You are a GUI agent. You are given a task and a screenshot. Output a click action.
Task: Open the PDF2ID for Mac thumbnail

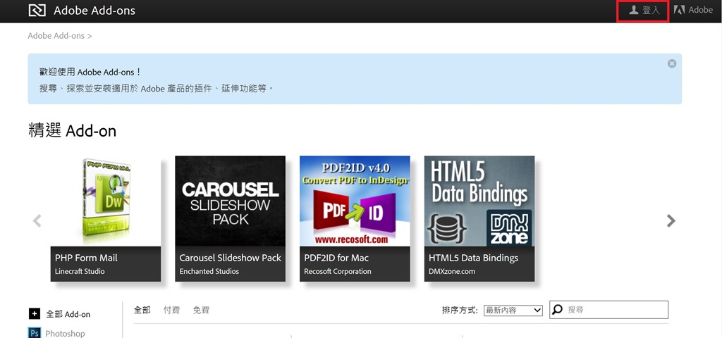pyautogui.click(x=355, y=201)
